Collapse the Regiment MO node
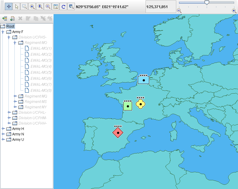Viewport: 238px width, 189px height. click(15, 43)
